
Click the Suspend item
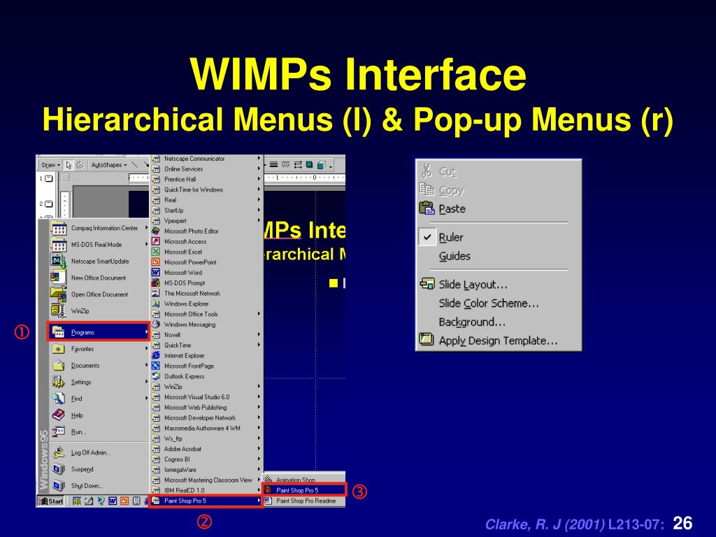point(99,469)
